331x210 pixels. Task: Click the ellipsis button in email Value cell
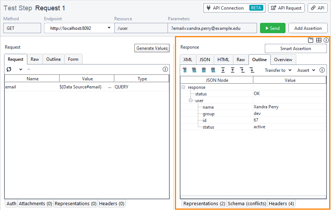point(109,87)
